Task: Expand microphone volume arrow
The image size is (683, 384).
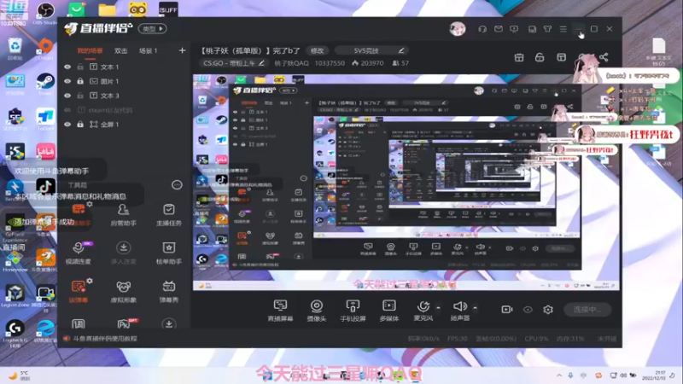Action: click(438, 308)
